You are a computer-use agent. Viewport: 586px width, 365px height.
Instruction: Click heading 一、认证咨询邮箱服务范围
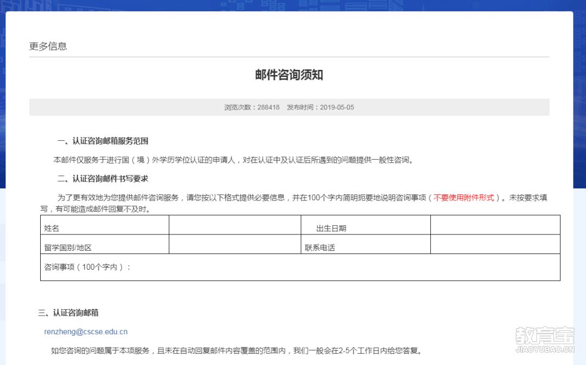click(103, 141)
